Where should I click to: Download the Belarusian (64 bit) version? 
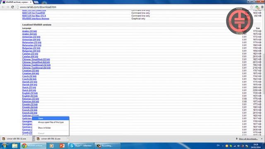point(31,45)
